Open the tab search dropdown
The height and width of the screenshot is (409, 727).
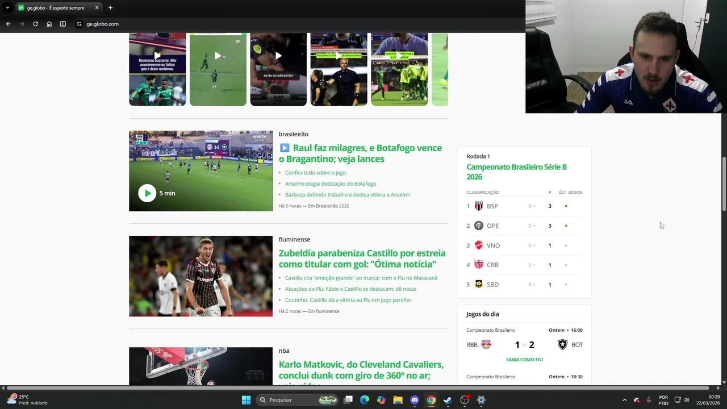[7, 7]
